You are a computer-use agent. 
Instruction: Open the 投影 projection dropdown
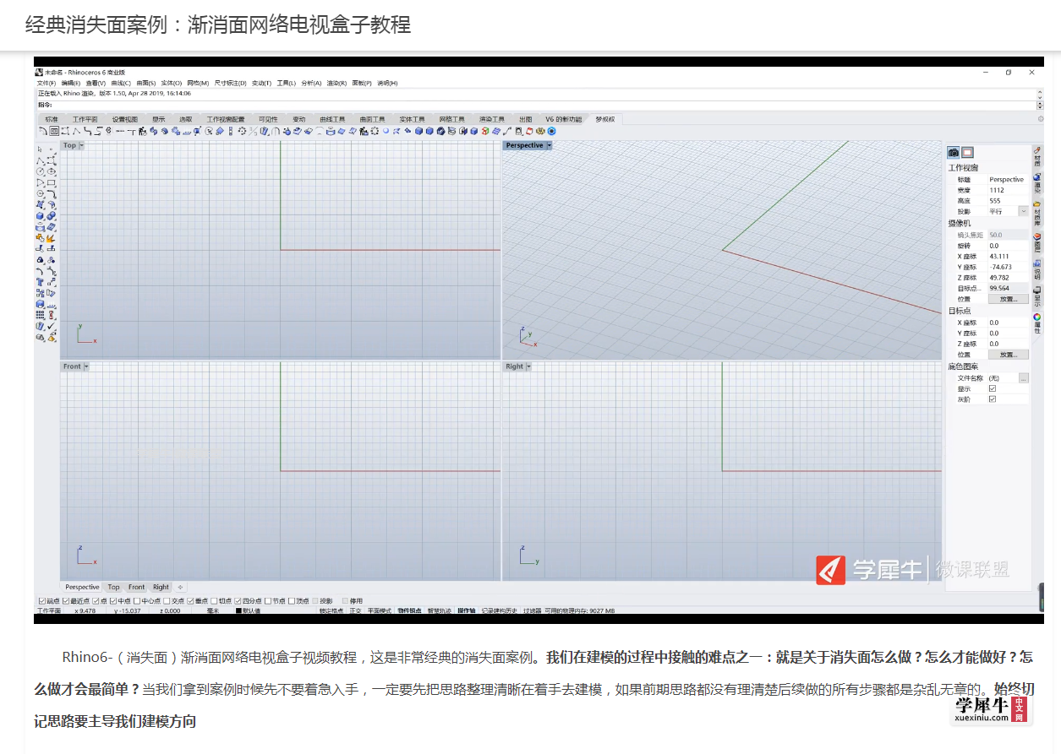pyautogui.click(x=1024, y=211)
